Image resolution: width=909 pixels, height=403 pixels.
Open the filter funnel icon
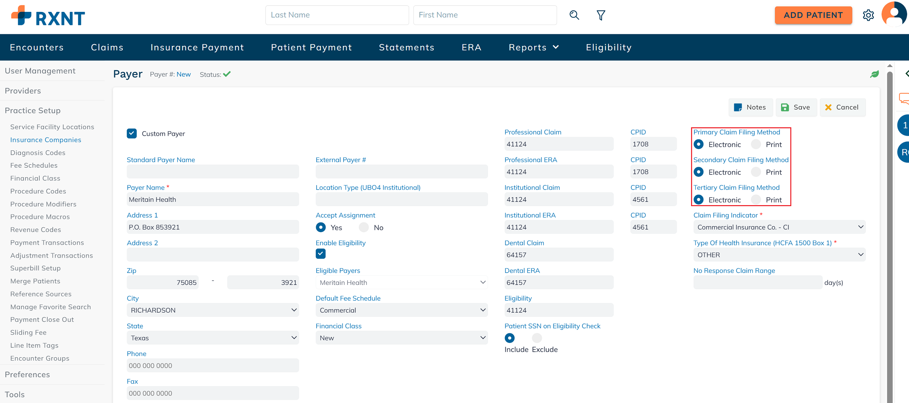click(600, 15)
